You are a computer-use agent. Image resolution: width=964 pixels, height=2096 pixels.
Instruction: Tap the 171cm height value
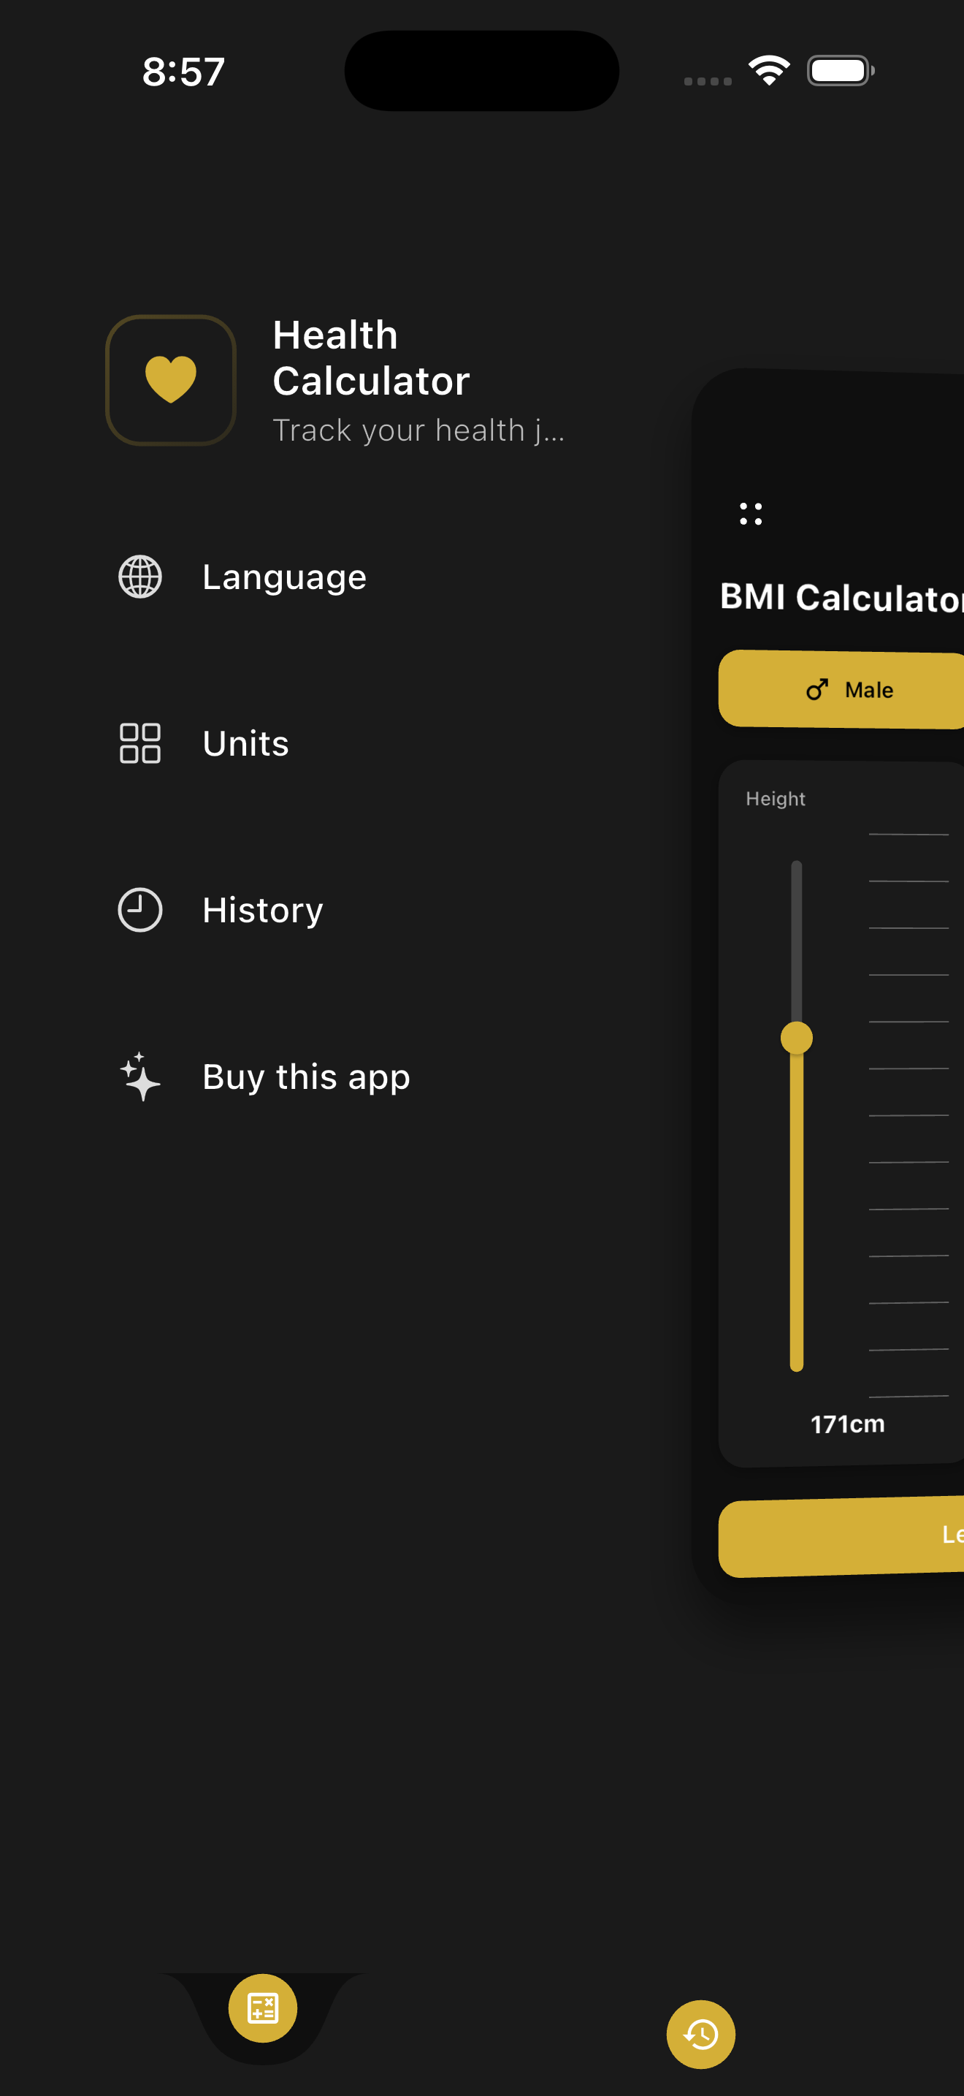click(x=847, y=1424)
